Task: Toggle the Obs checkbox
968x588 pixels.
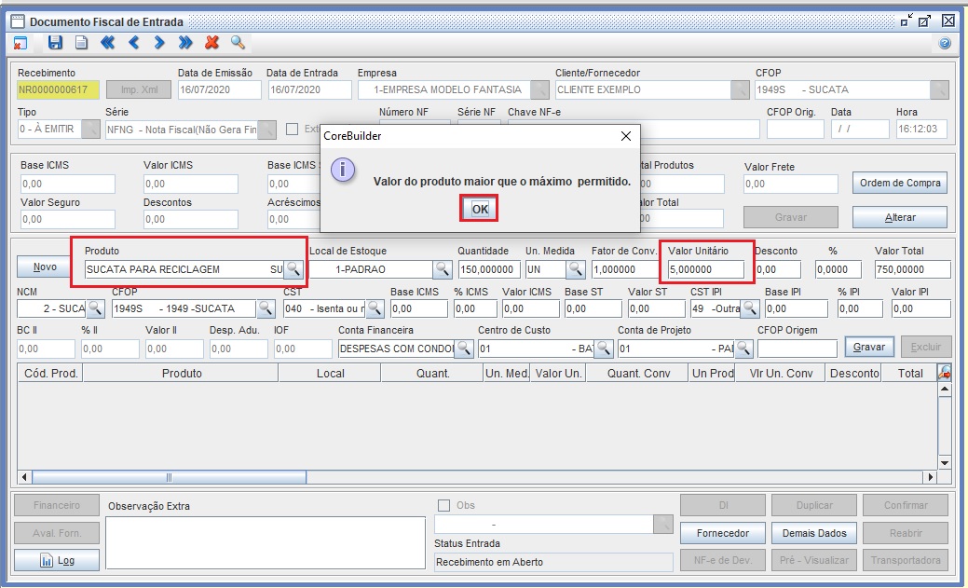Action: click(443, 505)
